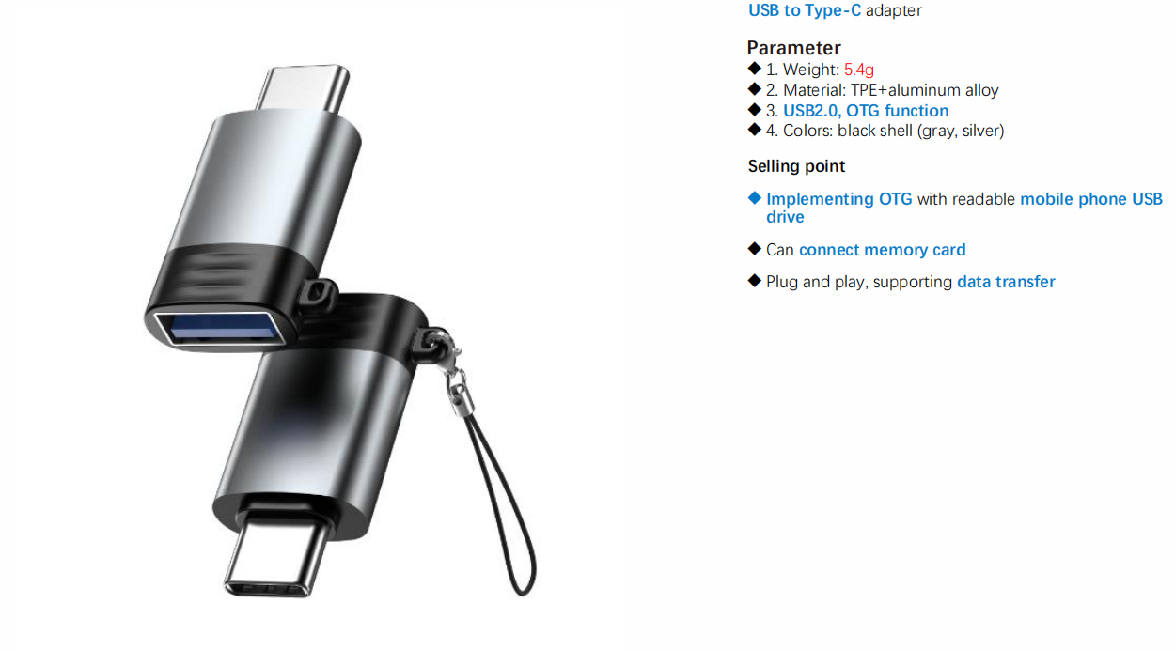The width and height of the screenshot is (1175, 650).
Task: Click the data transfer blue text
Action: click(x=1006, y=282)
